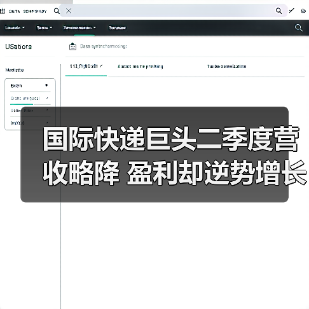Click the Medistbe sidebar label
Image resolution: width=309 pixels, height=309 pixels.
[15, 70]
